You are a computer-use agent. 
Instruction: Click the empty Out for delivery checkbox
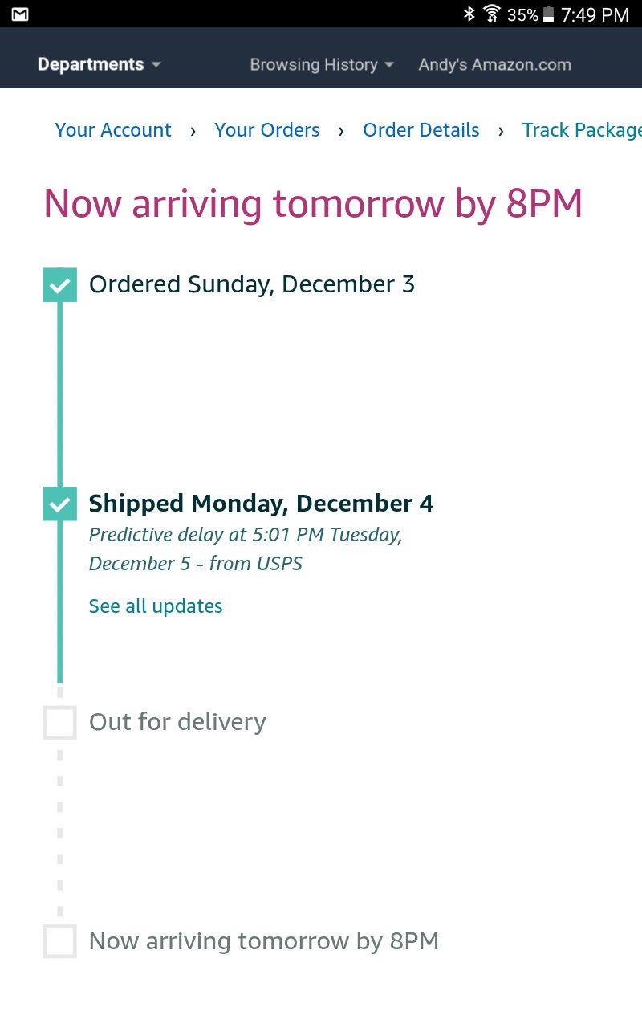[x=59, y=722]
